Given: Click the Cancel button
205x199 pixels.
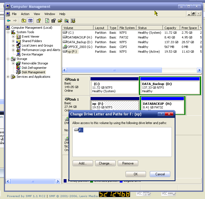Looking at the screenshot, I should 160,174.
